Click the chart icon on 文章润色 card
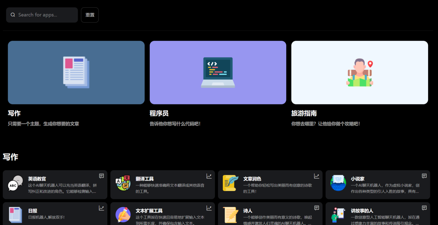This screenshot has height=225, width=438. tap(316, 176)
